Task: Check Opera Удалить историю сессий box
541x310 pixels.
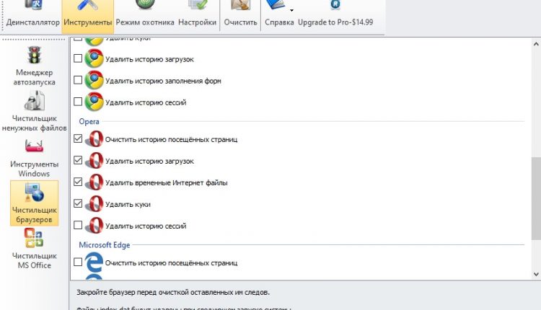Action: [x=78, y=225]
